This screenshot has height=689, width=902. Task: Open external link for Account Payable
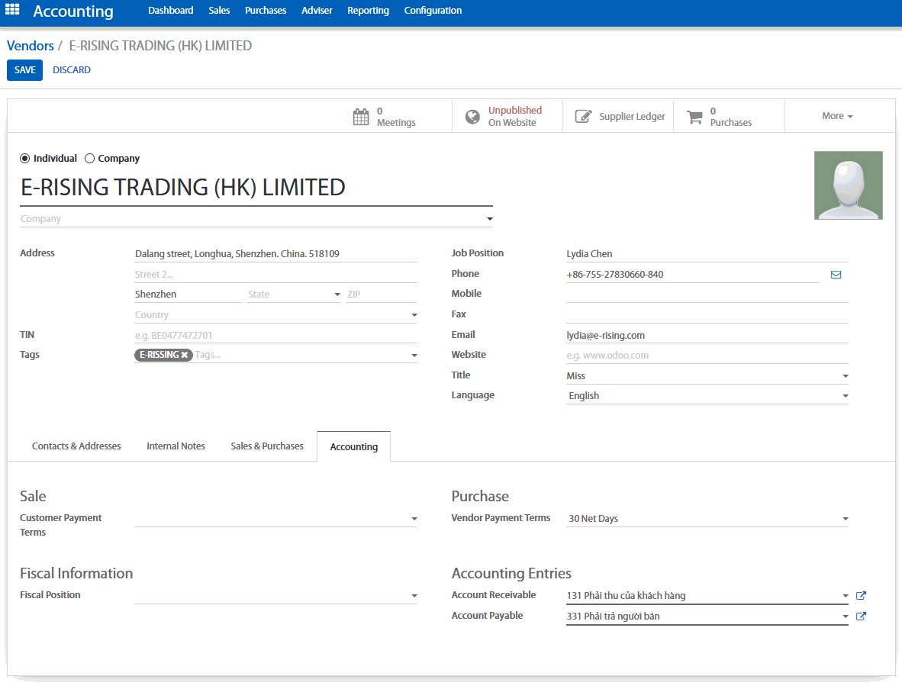[x=861, y=617]
